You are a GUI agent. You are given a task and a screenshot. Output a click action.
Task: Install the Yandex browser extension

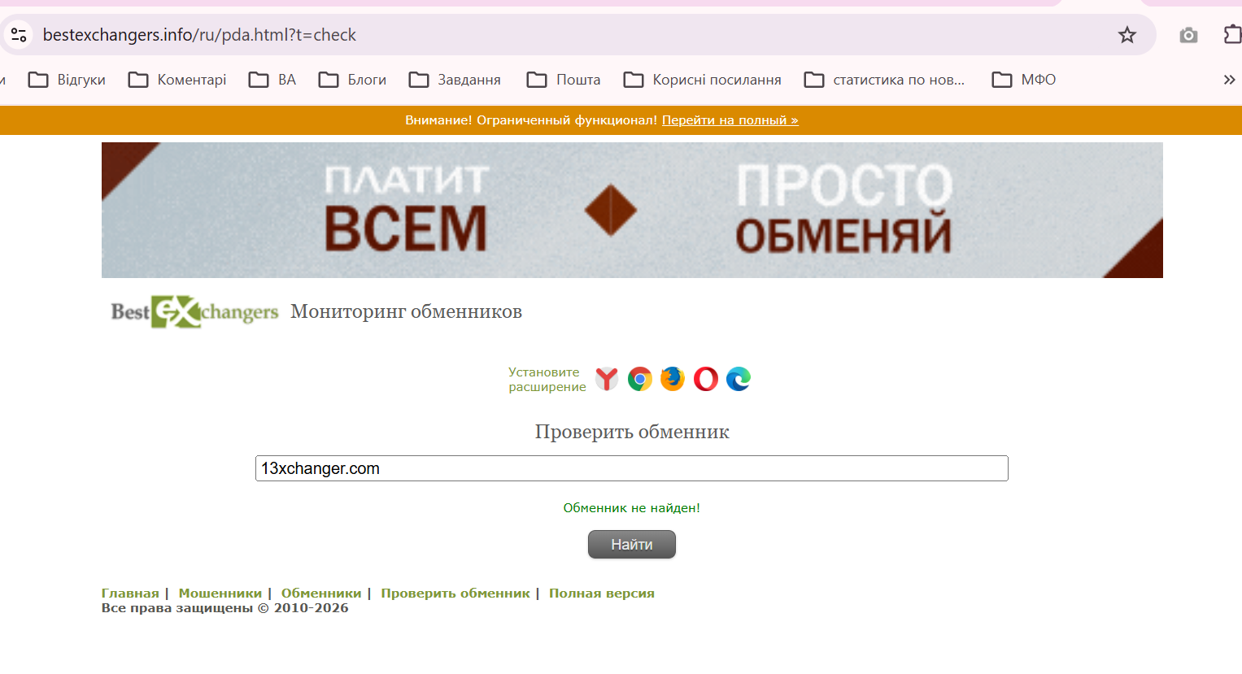click(x=607, y=379)
